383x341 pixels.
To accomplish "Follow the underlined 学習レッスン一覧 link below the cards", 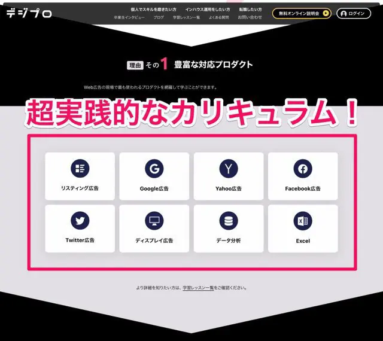I will point(198,288).
